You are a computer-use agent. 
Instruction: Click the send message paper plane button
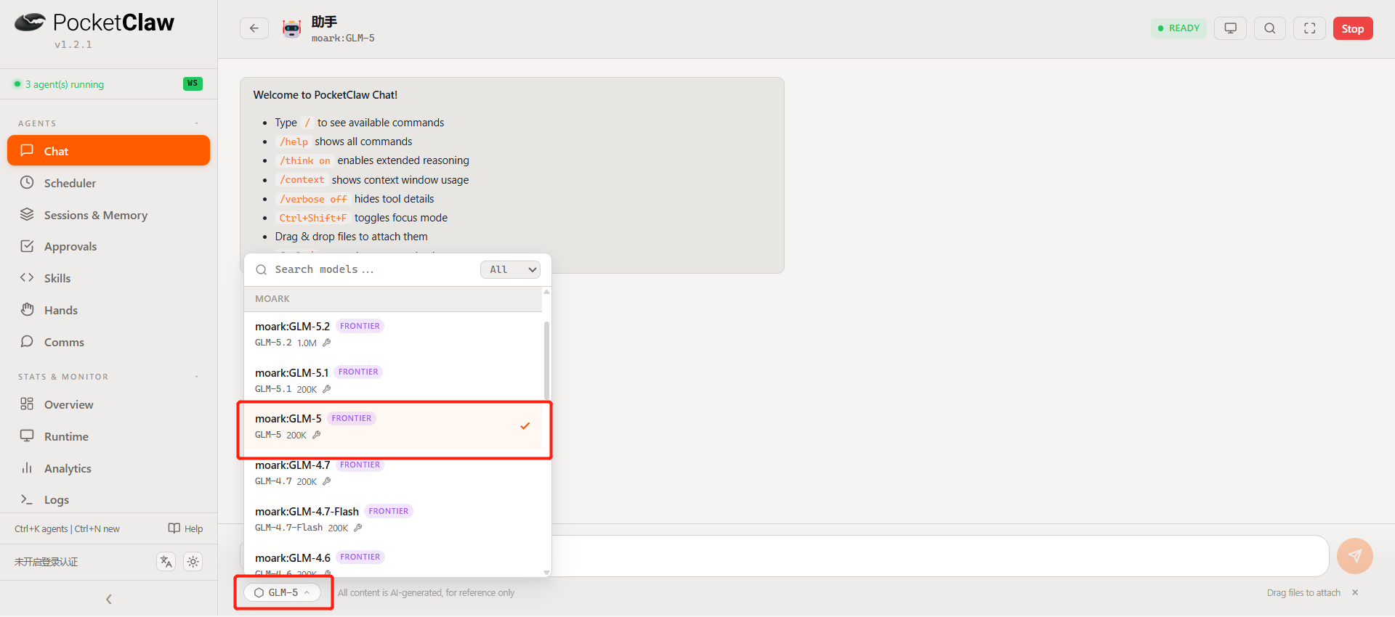pyautogui.click(x=1355, y=556)
